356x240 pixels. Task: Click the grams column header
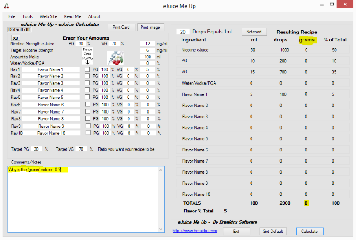pyautogui.click(x=307, y=40)
